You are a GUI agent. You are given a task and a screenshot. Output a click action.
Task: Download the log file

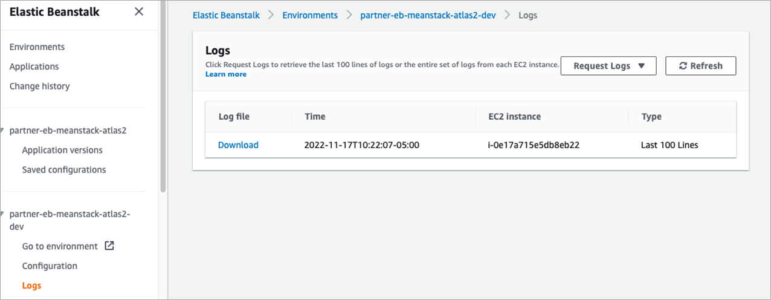(238, 145)
